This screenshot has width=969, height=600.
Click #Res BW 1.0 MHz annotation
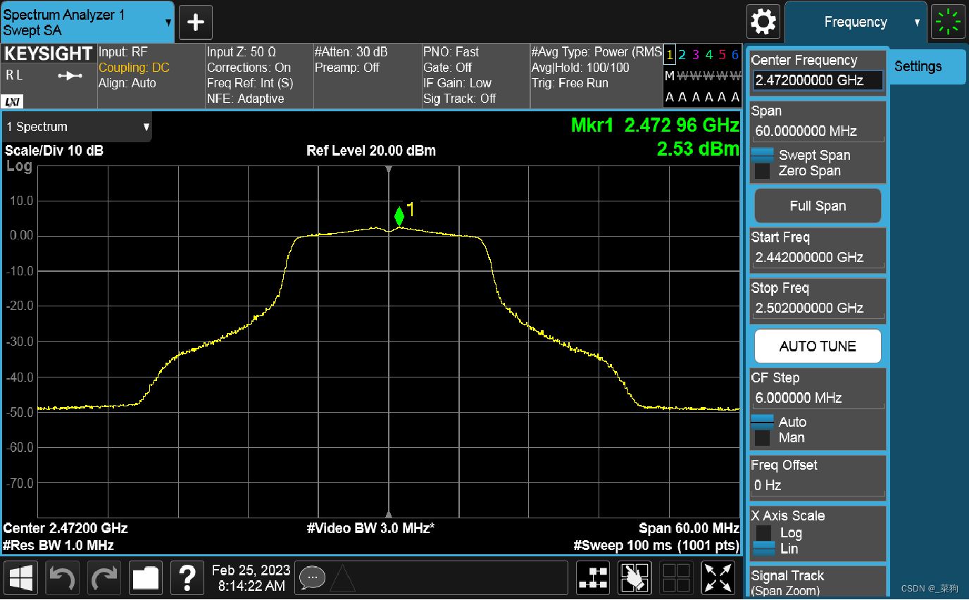[x=58, y=545]
